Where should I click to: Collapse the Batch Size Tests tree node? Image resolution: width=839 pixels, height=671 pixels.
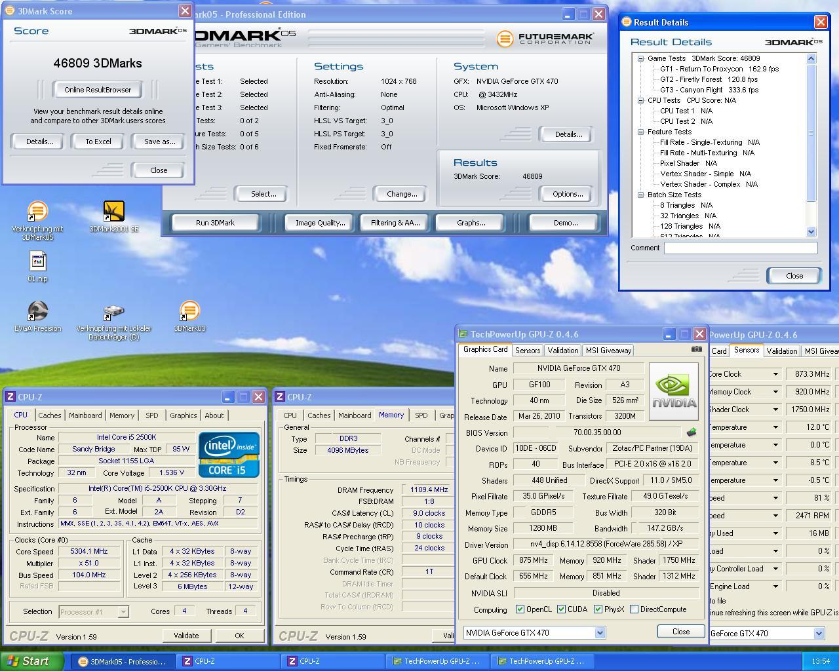pos(640,195)
